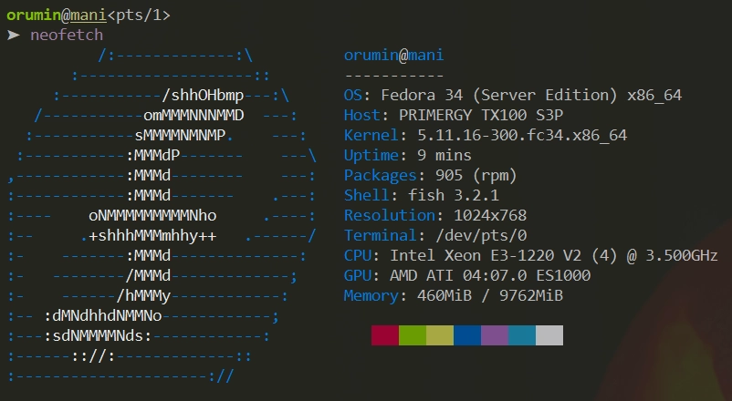Click the purple color block
This screenshot has width=732, height=401.
click(495, 335)
